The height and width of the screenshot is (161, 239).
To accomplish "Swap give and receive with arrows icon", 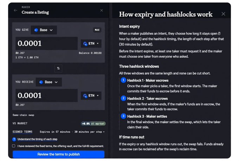I will click(58, 68).
